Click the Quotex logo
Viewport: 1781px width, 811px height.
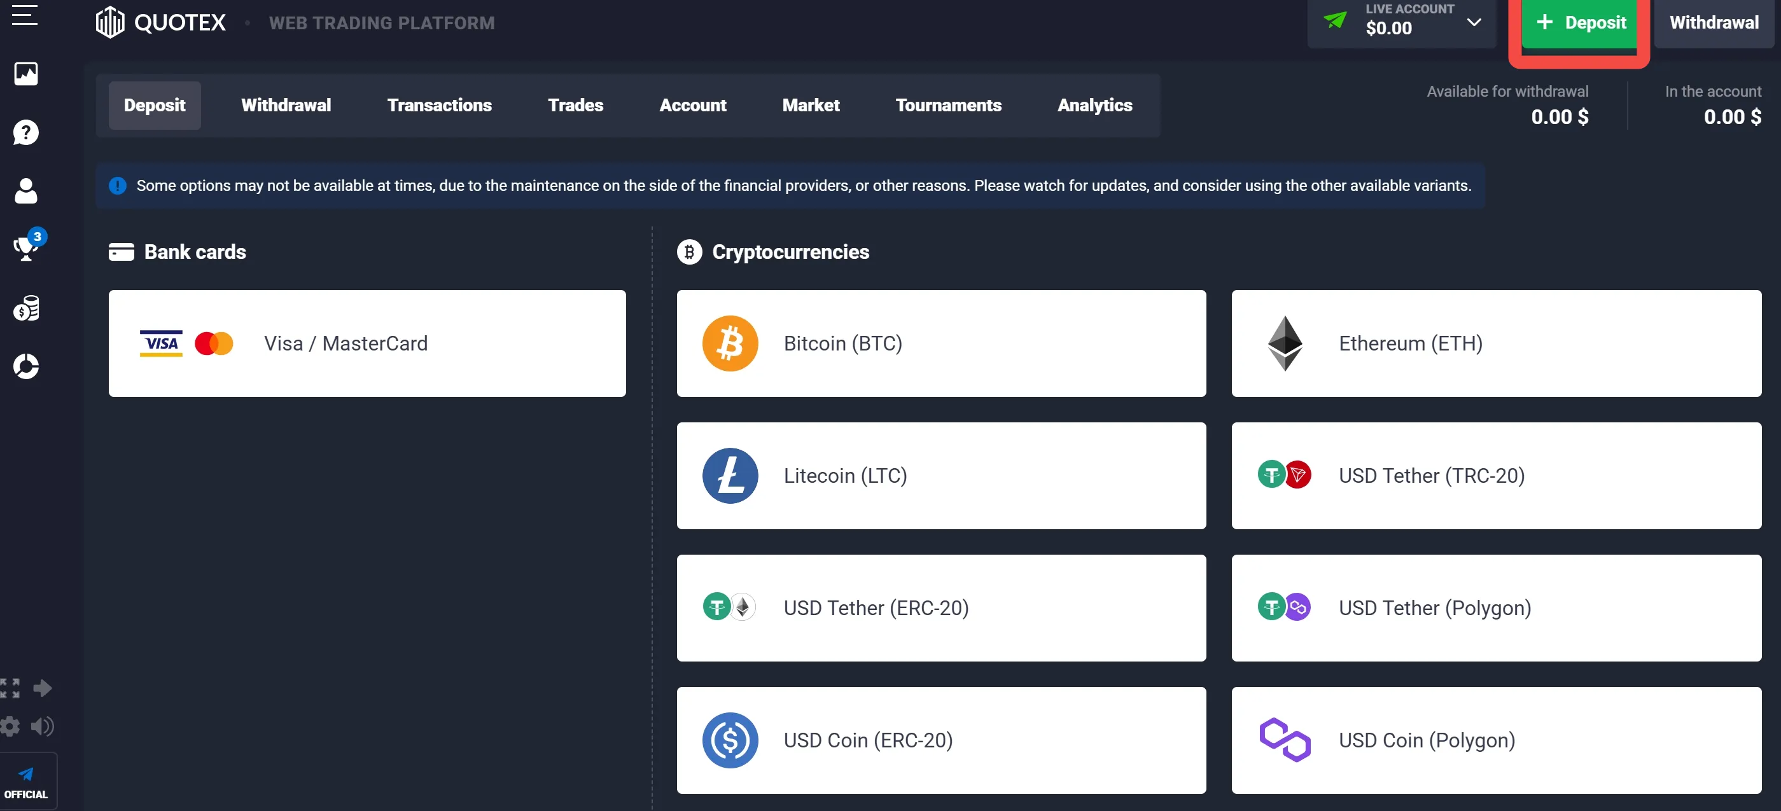(x=160, y=23)
